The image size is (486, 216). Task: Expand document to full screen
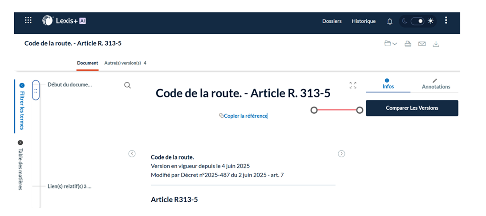353,85
